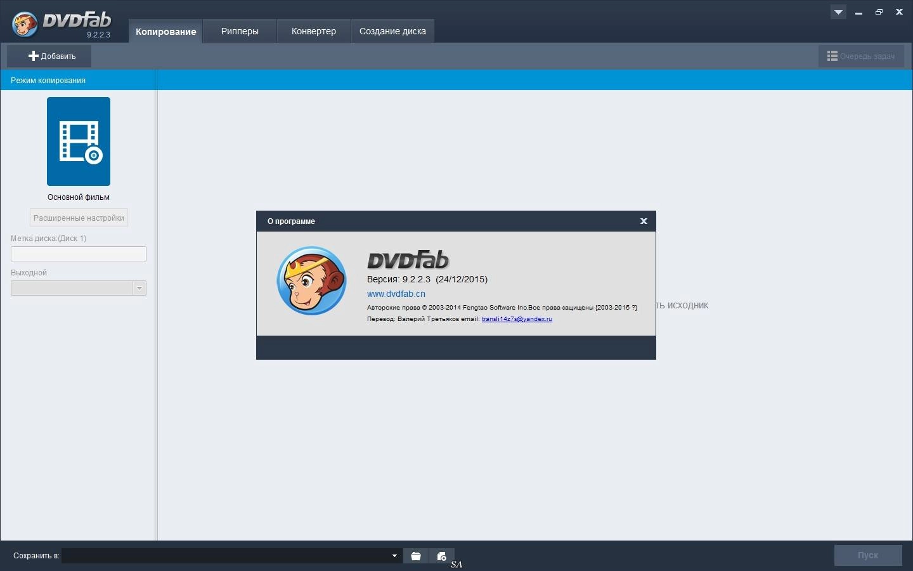Click the Режим копирования header

pos(48,81)
